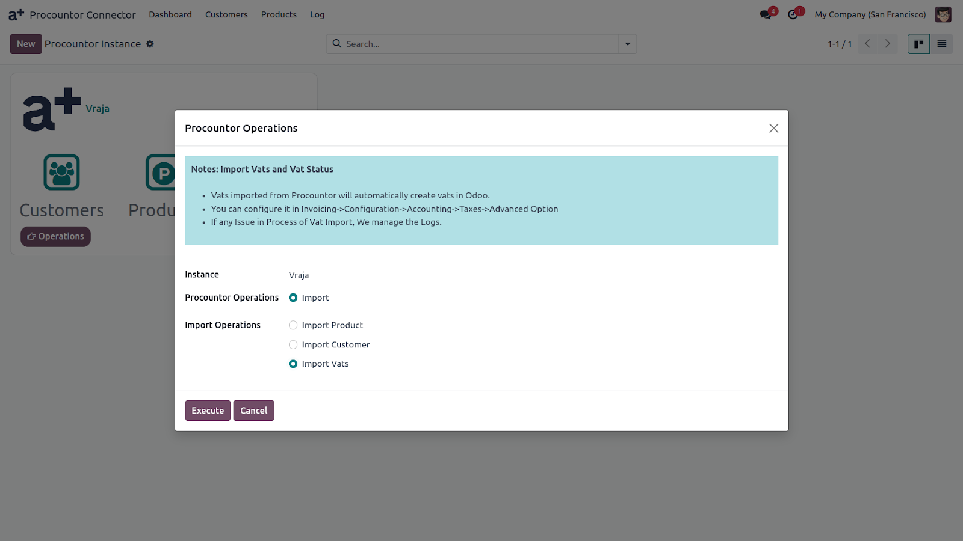Click the Execute button

pyautogui.click(x=208, y=411)
